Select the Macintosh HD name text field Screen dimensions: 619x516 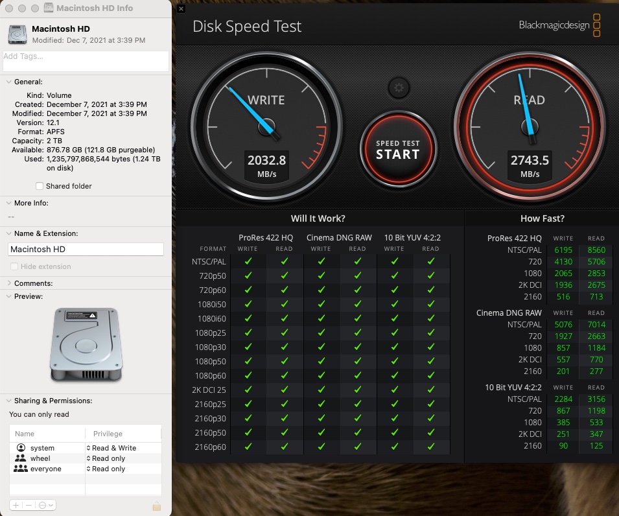(x=85, y=249)
